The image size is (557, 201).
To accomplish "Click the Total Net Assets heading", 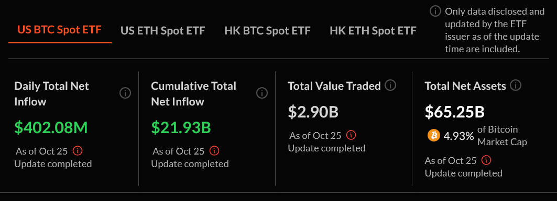I will click(x=465, y=86).
